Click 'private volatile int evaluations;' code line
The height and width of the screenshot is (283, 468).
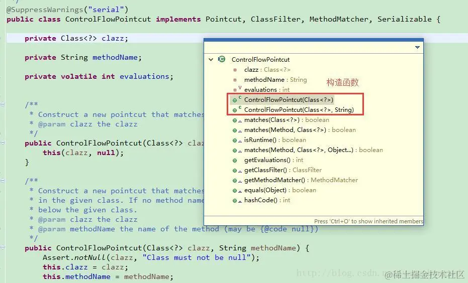[99, 77]
